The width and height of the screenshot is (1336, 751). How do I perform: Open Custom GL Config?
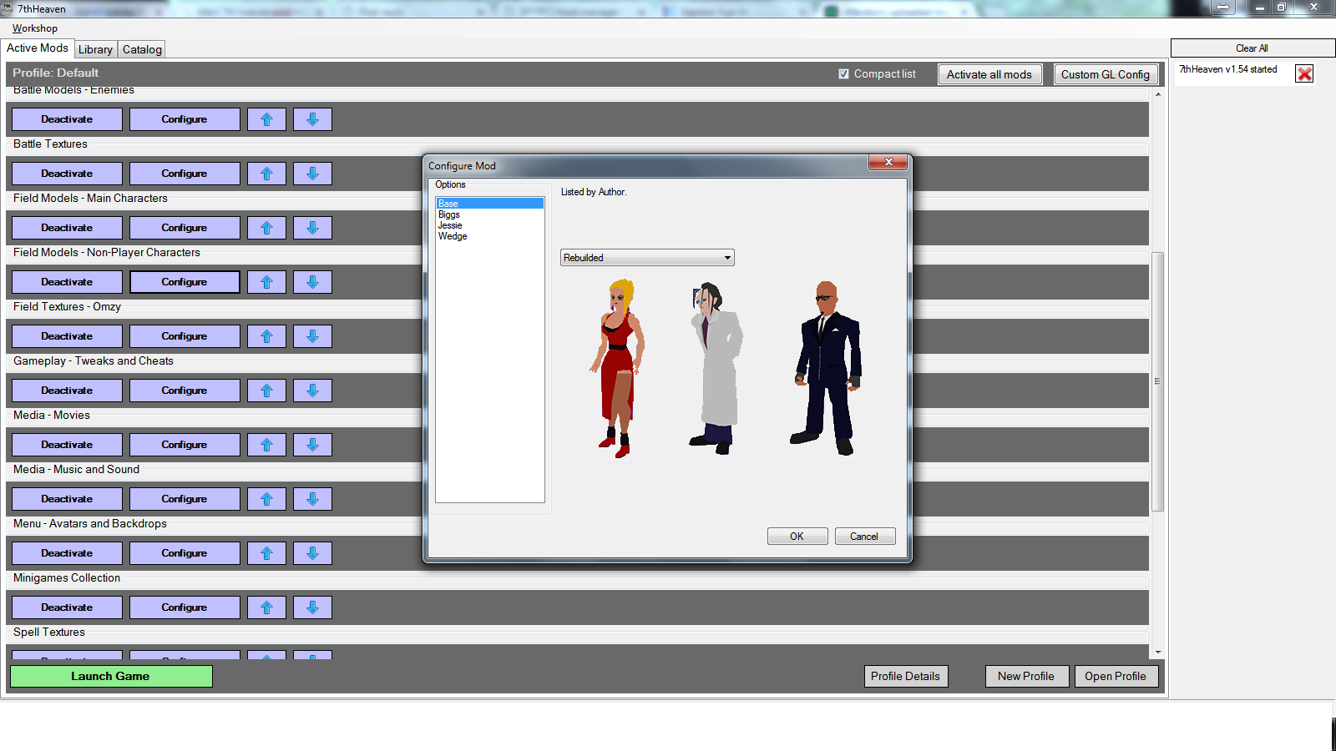pyautogui.click(x=1106, y=74)
